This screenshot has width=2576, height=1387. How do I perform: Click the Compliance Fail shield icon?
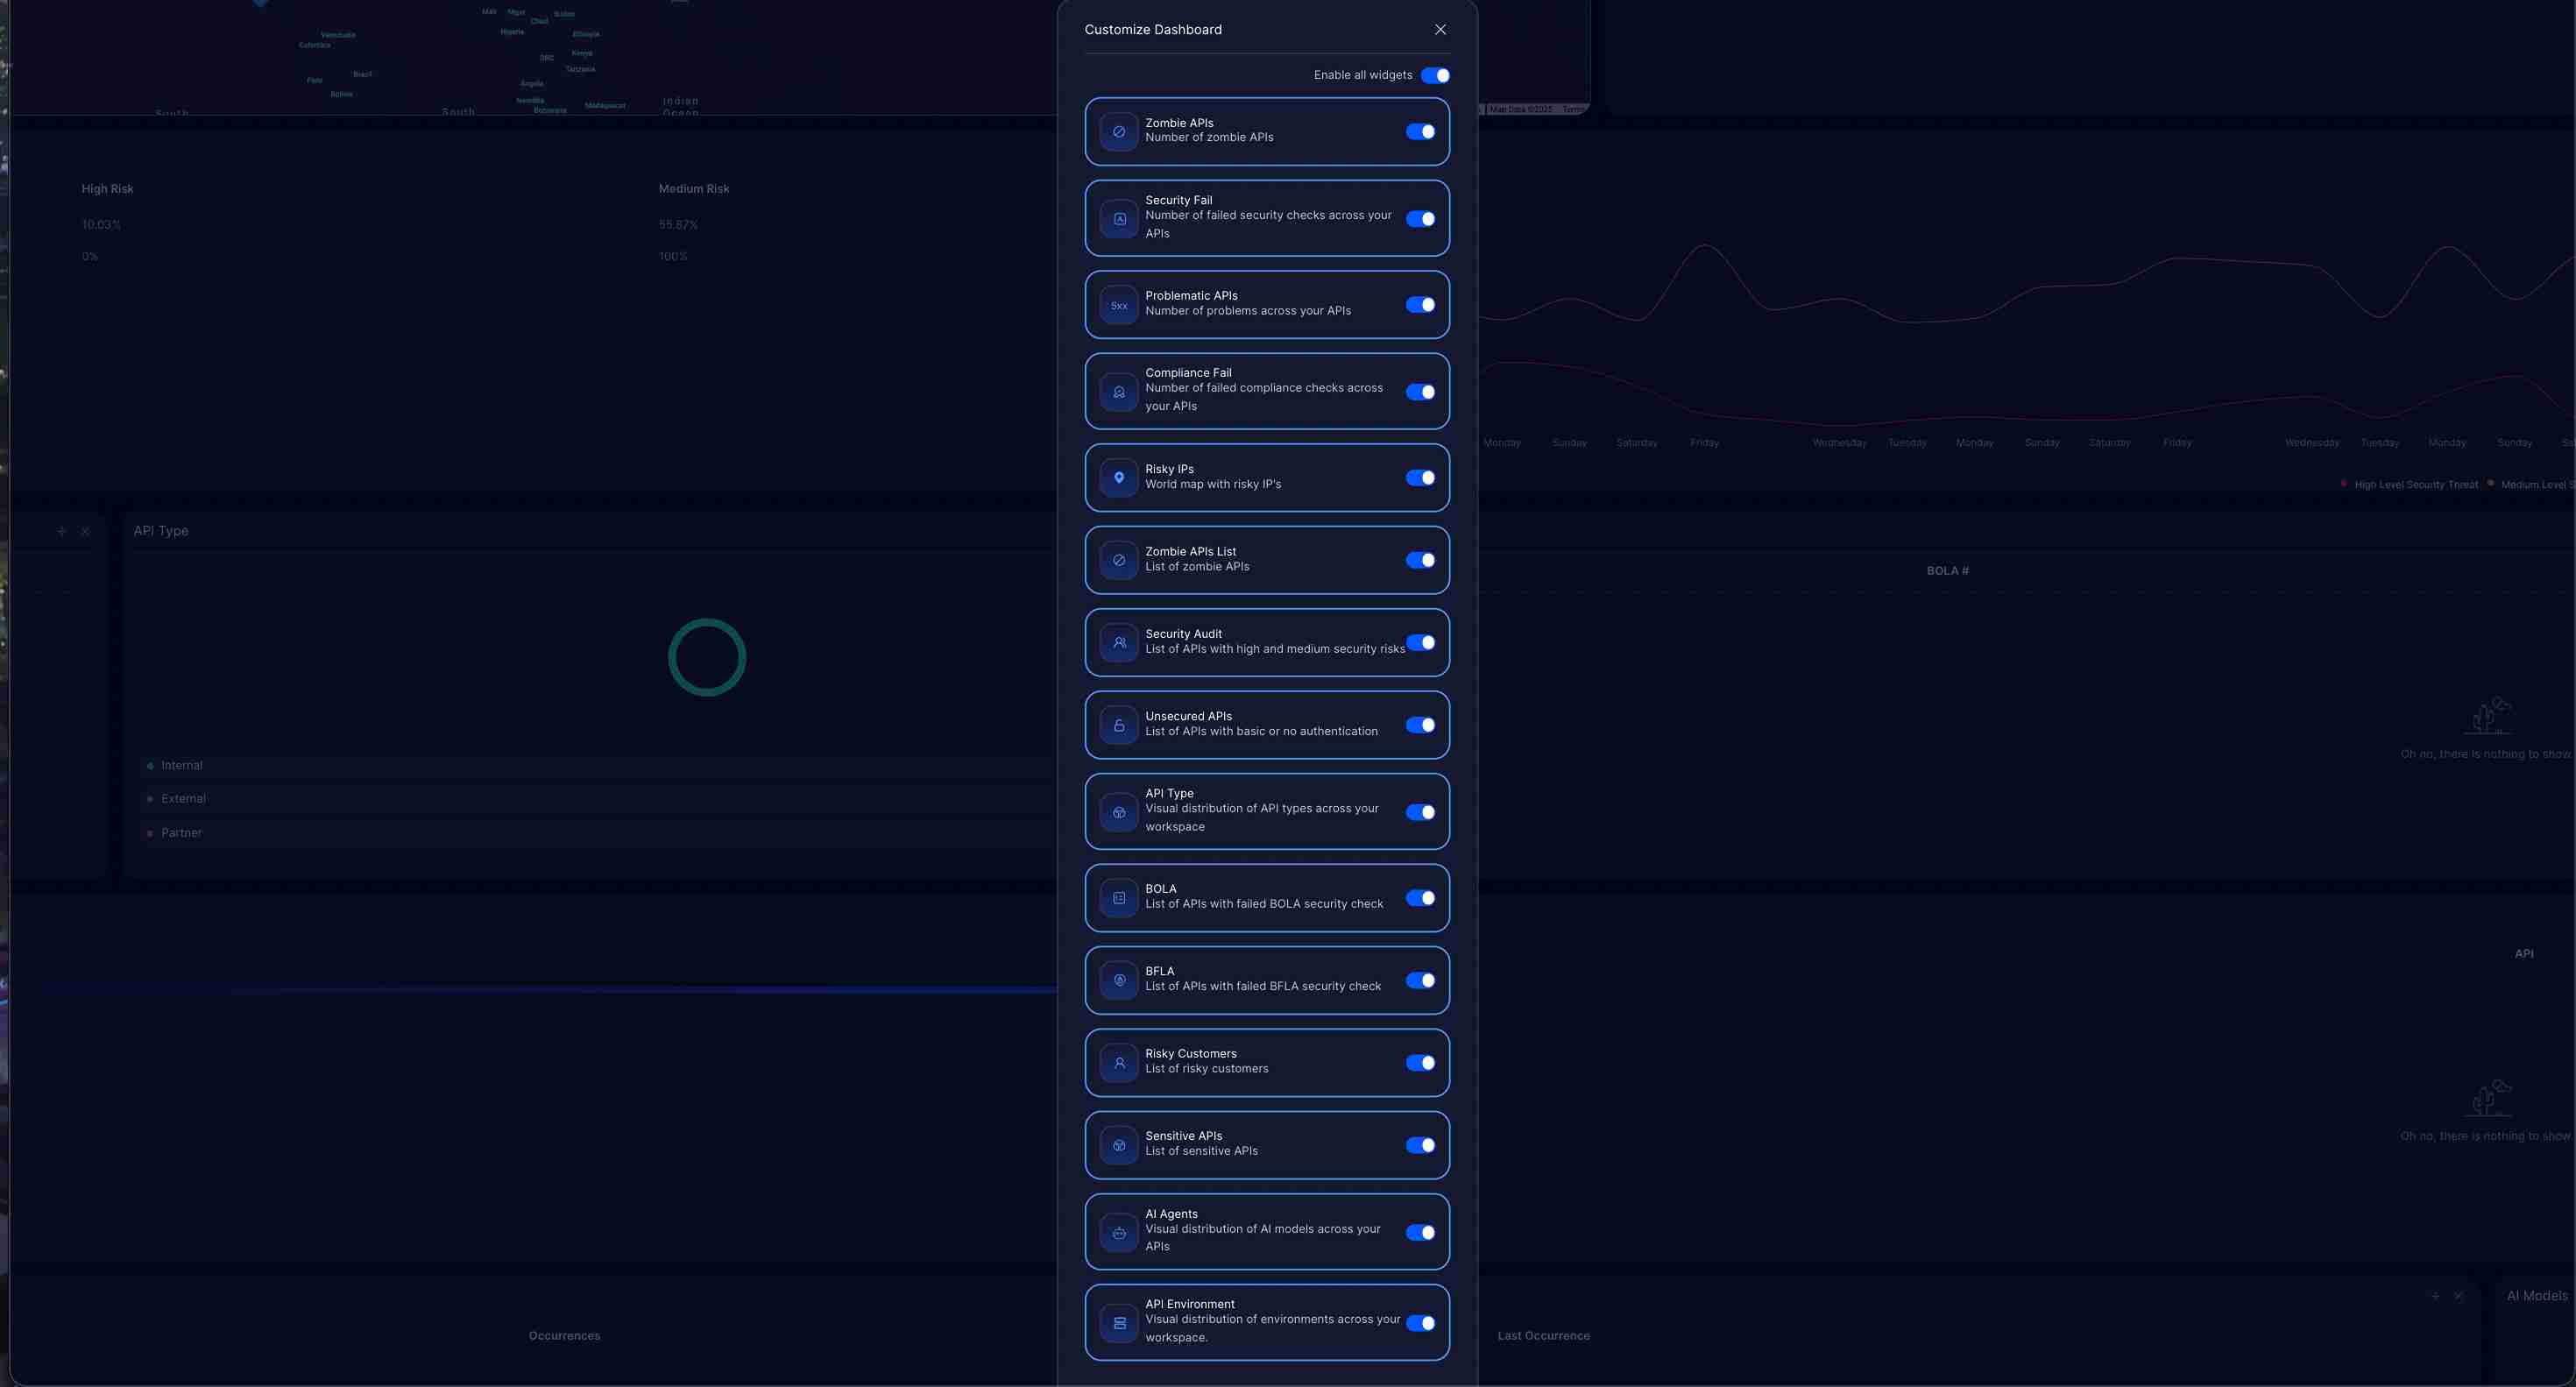click(1117, 392)
